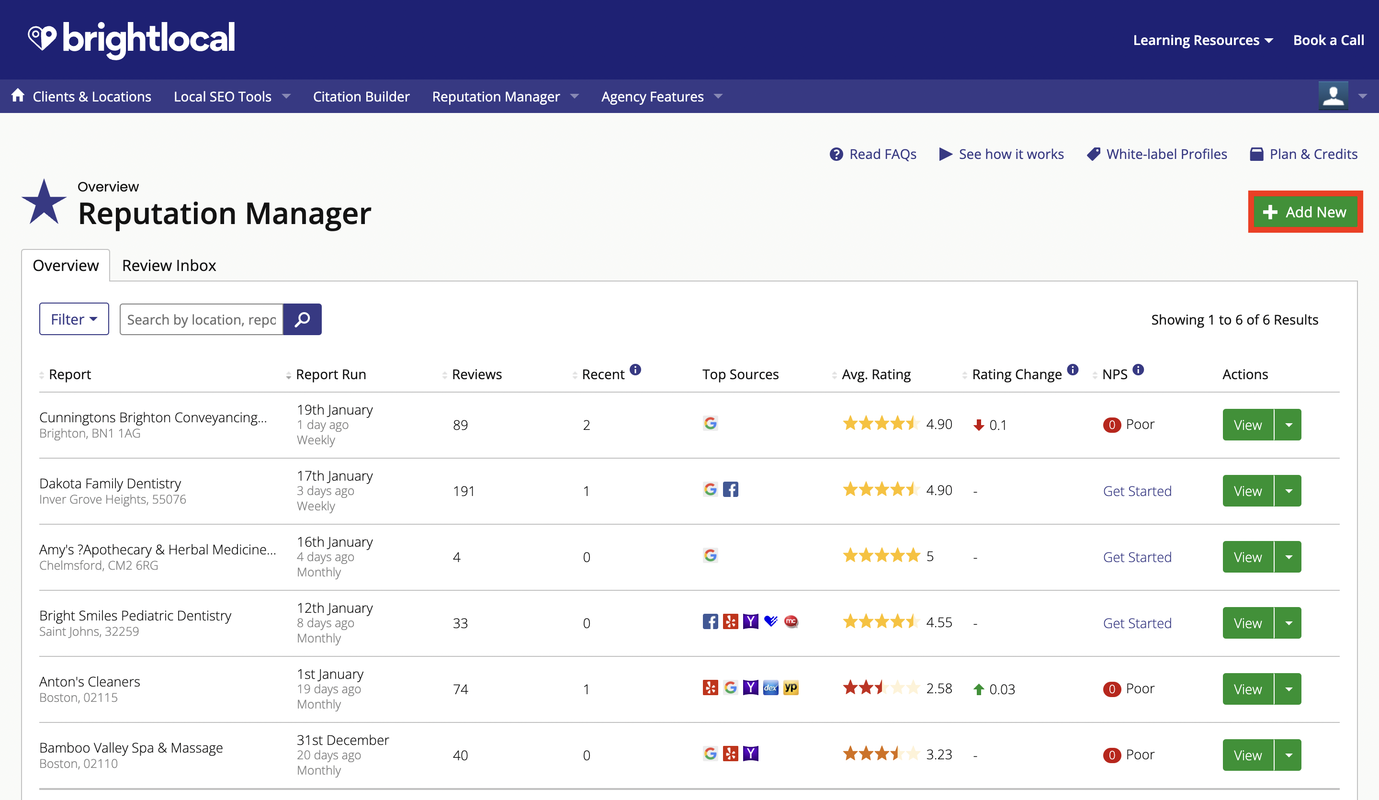Image resolution: width=1379 pixels, height=800 pixels.
Task: Open View dropdown arrow for Cunningtons Brighton
Action: [x=1289, y=425]
